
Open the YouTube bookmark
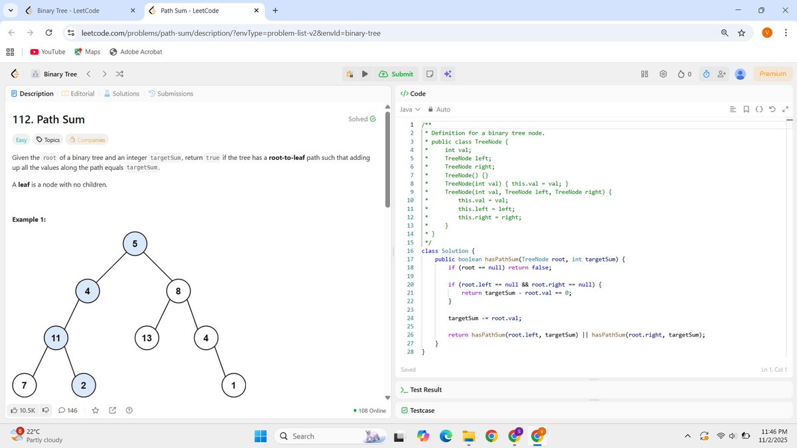(48, 52)
